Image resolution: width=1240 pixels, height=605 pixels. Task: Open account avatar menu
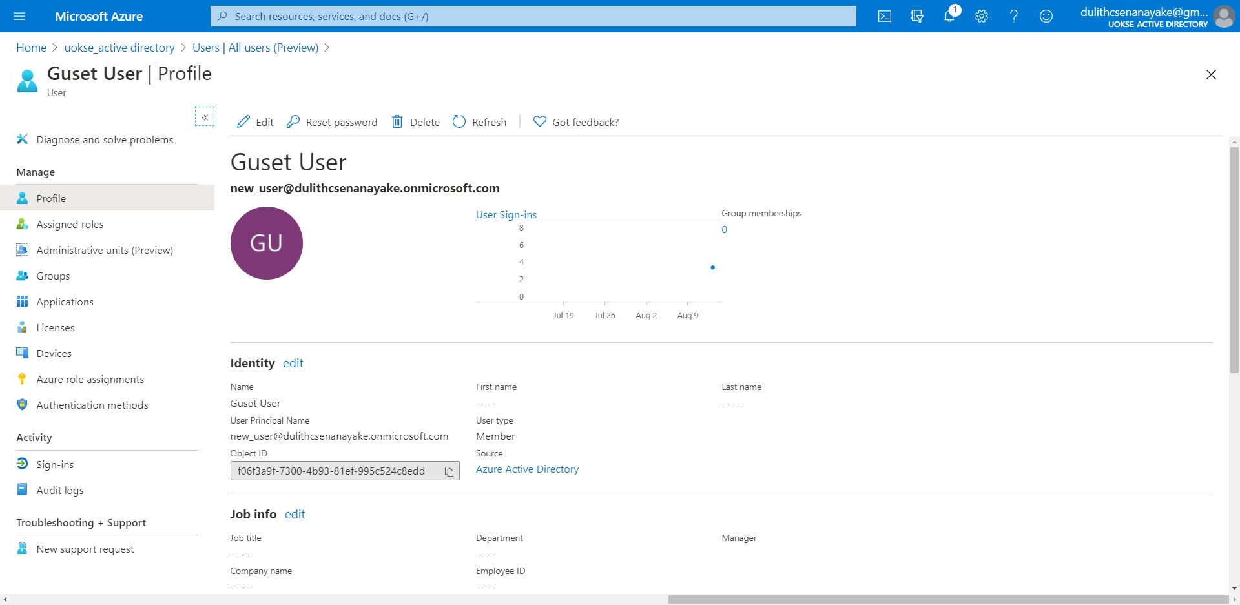pyautogui.click(x=1224, y=16)
